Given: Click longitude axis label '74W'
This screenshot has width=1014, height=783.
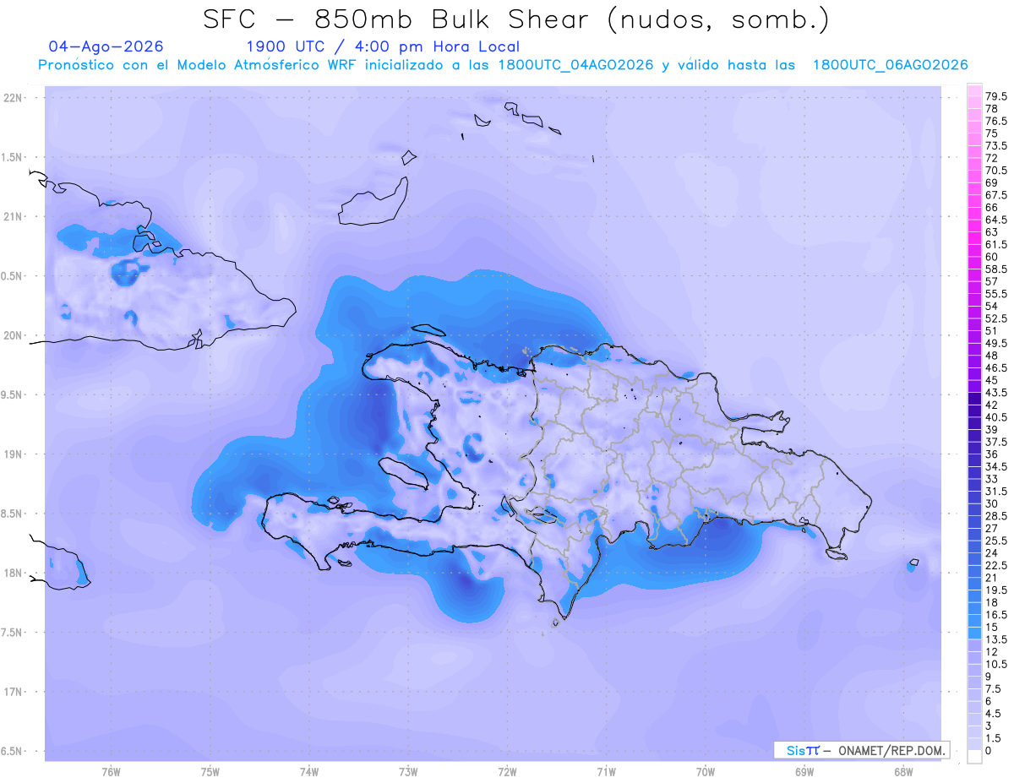Looking at the screenshot, I should [x=309, y=772].
